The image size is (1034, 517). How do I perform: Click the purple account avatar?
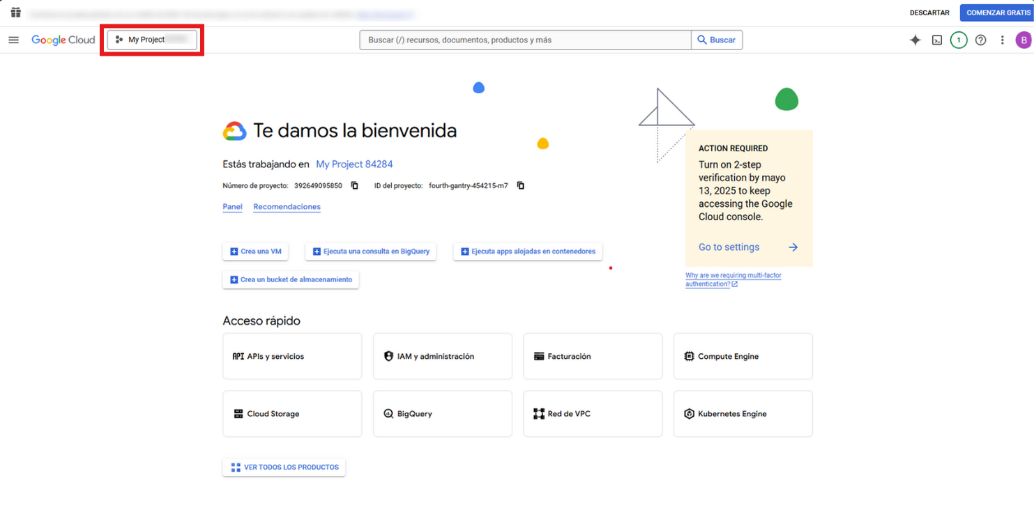[x=1024, y=40]
